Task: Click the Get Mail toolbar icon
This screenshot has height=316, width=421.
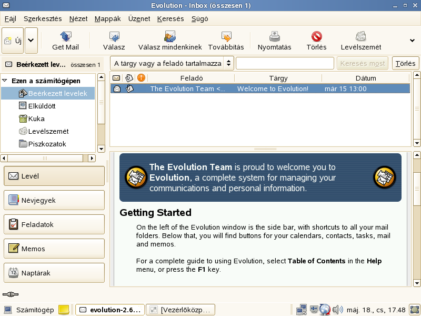Action: click(x=65, y=36)
